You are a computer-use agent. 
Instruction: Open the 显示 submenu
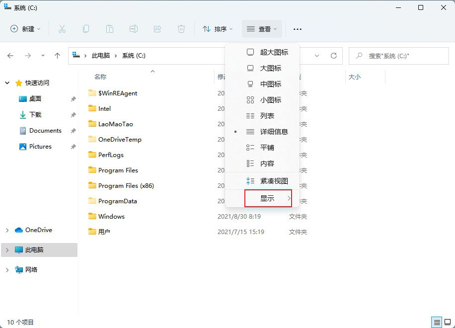268,198
